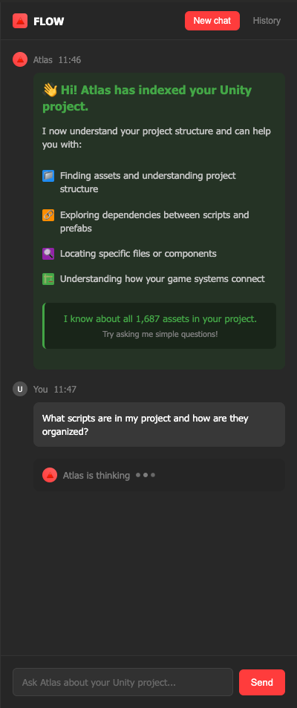The image size is (297, 708).
Task: Click the red FLOW logo icon
Action: (20, 21)
